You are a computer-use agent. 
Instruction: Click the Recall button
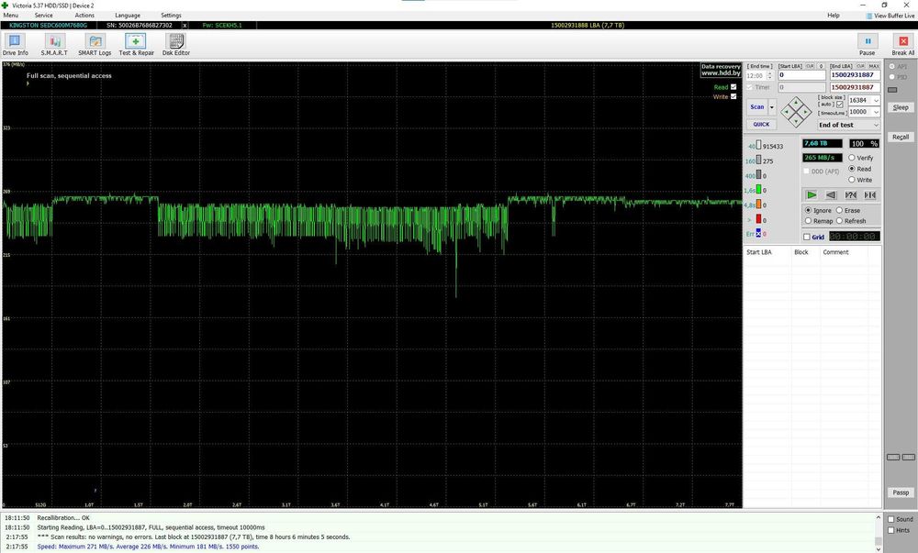(901, 137)
